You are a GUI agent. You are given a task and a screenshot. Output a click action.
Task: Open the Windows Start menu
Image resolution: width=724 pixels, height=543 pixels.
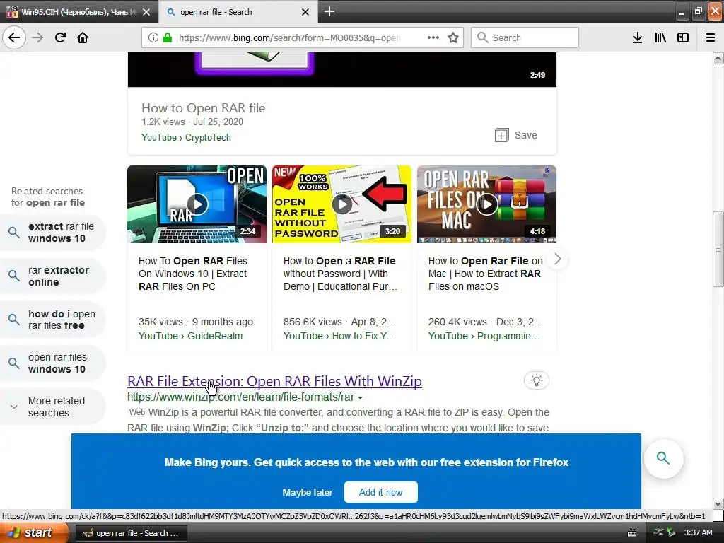pyautogui.click(x=33, y=533)
